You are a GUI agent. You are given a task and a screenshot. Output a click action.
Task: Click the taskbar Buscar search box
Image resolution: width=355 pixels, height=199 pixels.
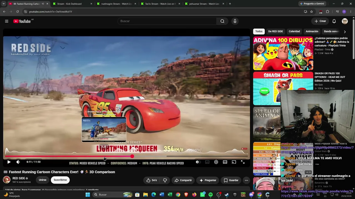point(113,195)
